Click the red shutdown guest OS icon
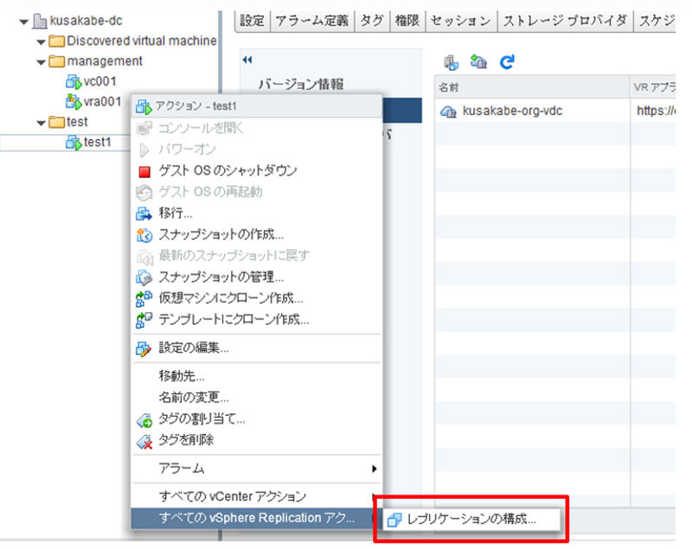 point(144,171)
